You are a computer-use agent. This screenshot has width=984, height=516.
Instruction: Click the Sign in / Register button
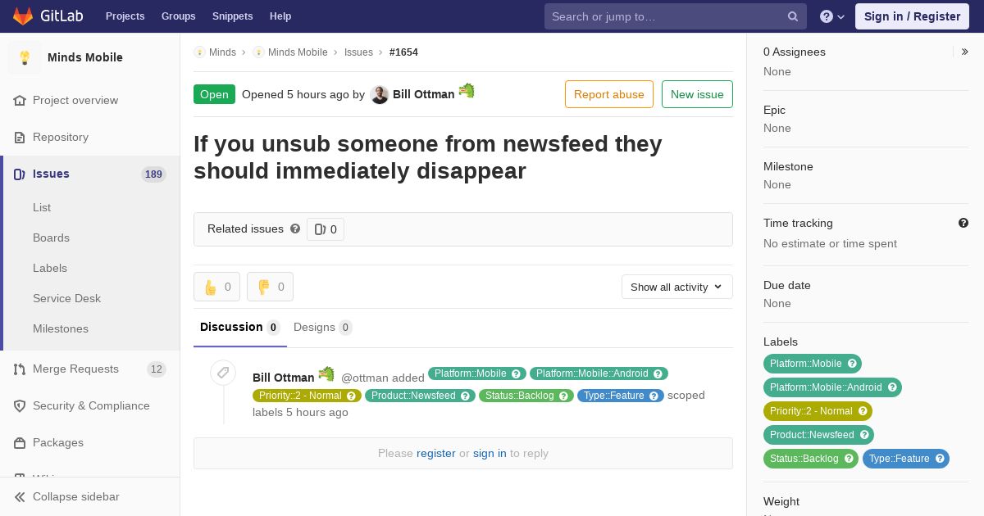[912, 16]
